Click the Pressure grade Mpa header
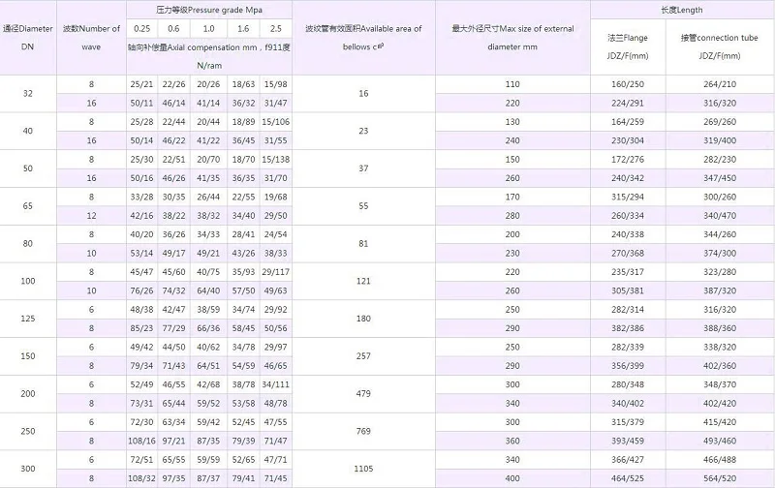 [x=208, y=7]
